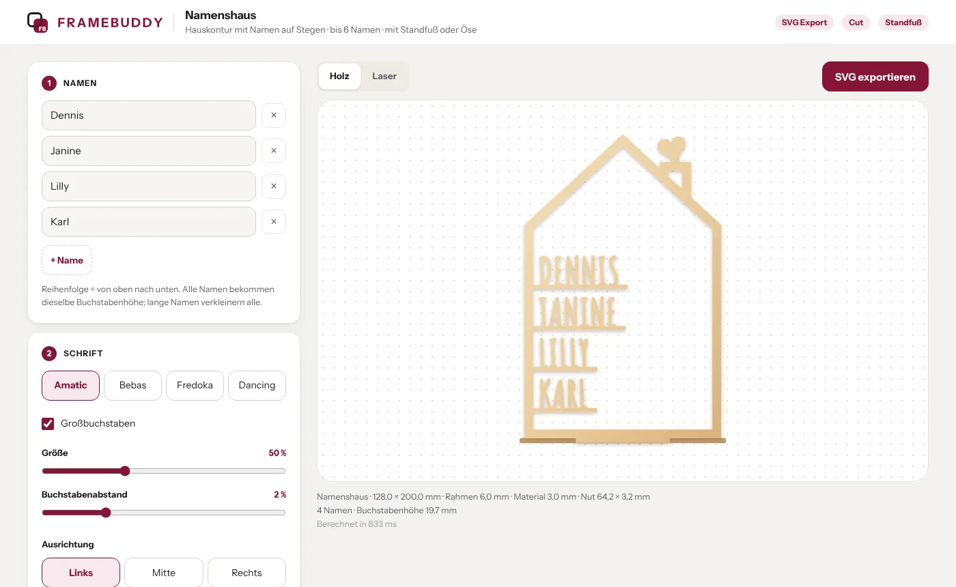Click the Namenshaus page title
The width and height of the screenshot is (956, 587).
point(221,15)
